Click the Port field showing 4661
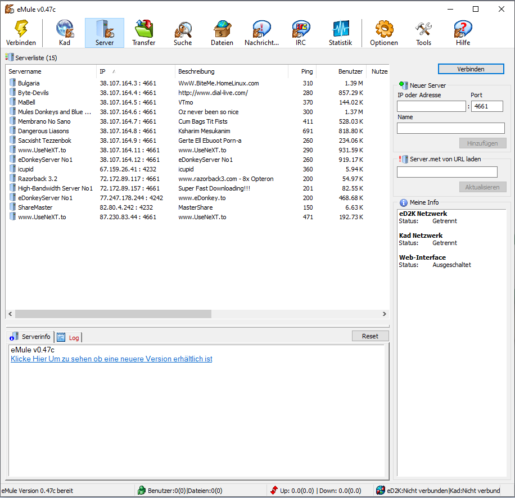The width and height of the screenshot is (515, 498). point(487,106)
